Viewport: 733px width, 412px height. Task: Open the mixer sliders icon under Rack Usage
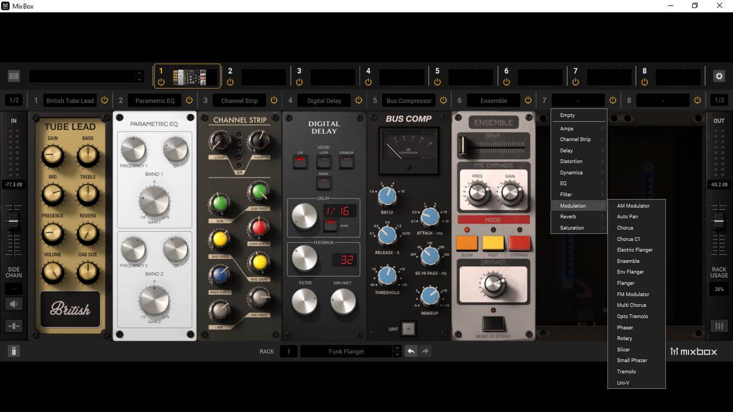719,326
